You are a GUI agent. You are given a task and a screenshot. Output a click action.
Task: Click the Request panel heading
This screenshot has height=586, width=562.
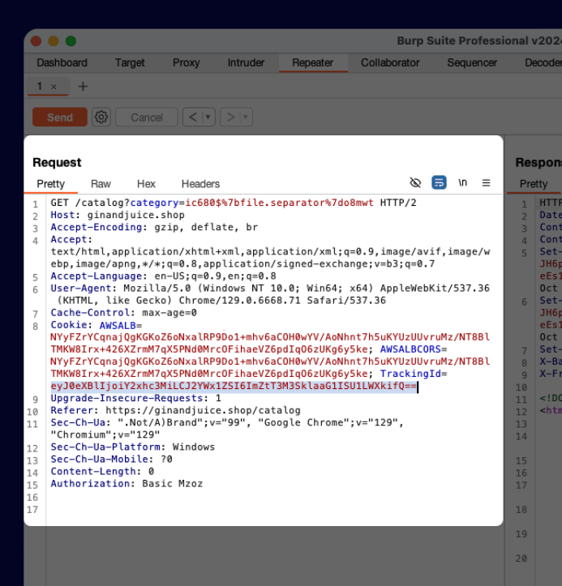pos(57,163)
